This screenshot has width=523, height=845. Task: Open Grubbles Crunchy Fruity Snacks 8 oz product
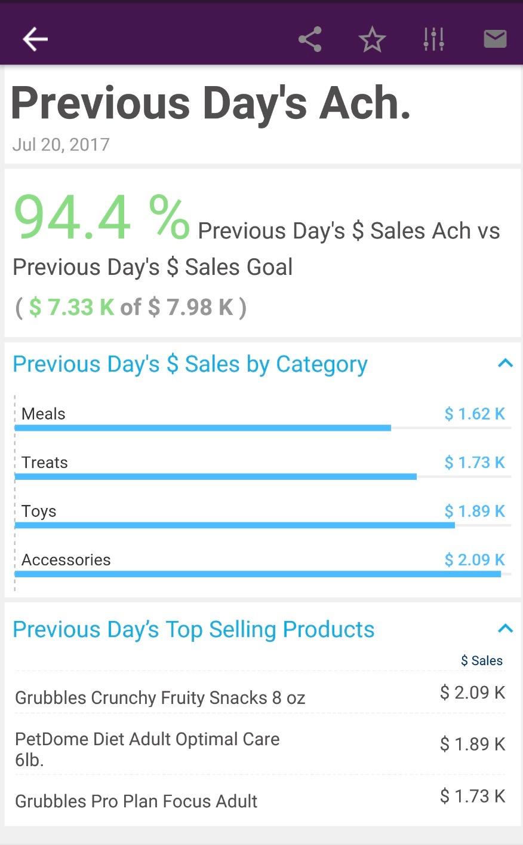(x=160, y=698)
